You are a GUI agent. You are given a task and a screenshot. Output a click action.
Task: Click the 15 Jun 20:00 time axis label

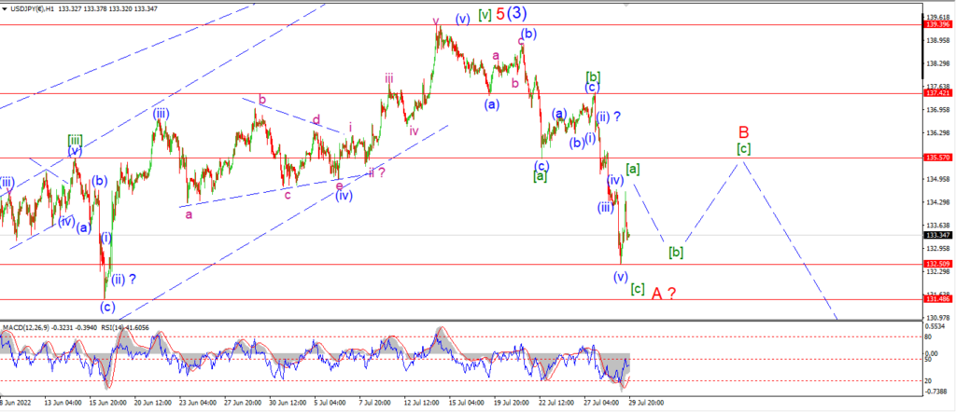pyautogui.click(x=110, y=404)
